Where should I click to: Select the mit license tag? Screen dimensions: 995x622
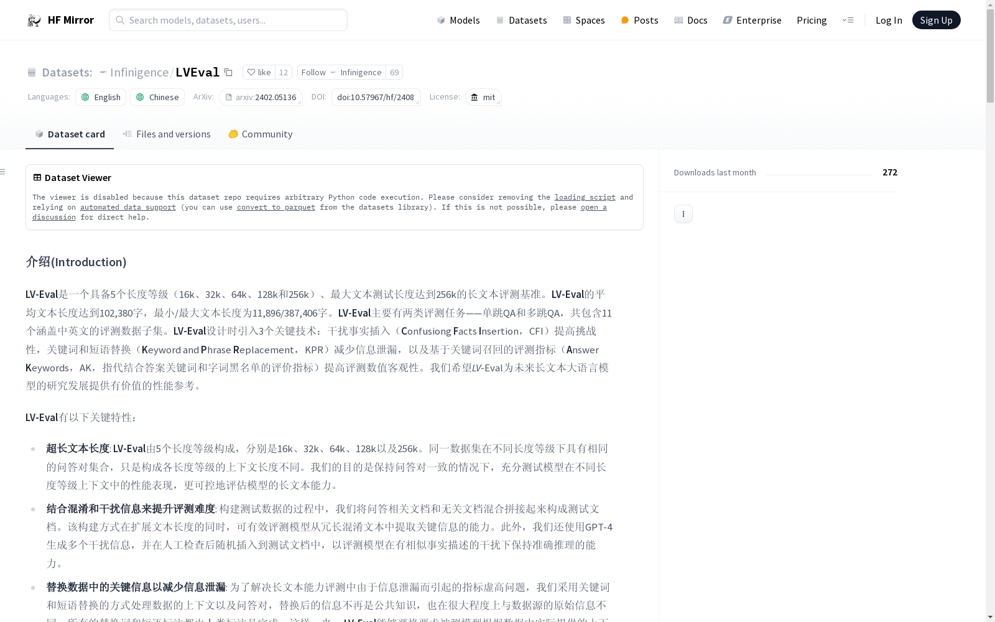483,97
